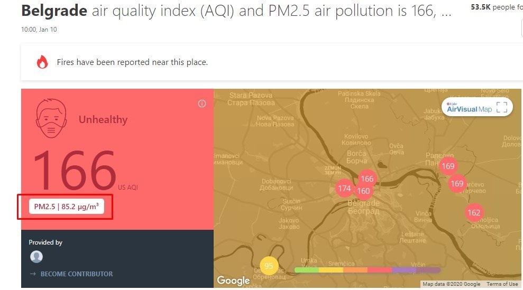Click the green segment of AQI legend
523x290 pixels.
click(307, 270)
